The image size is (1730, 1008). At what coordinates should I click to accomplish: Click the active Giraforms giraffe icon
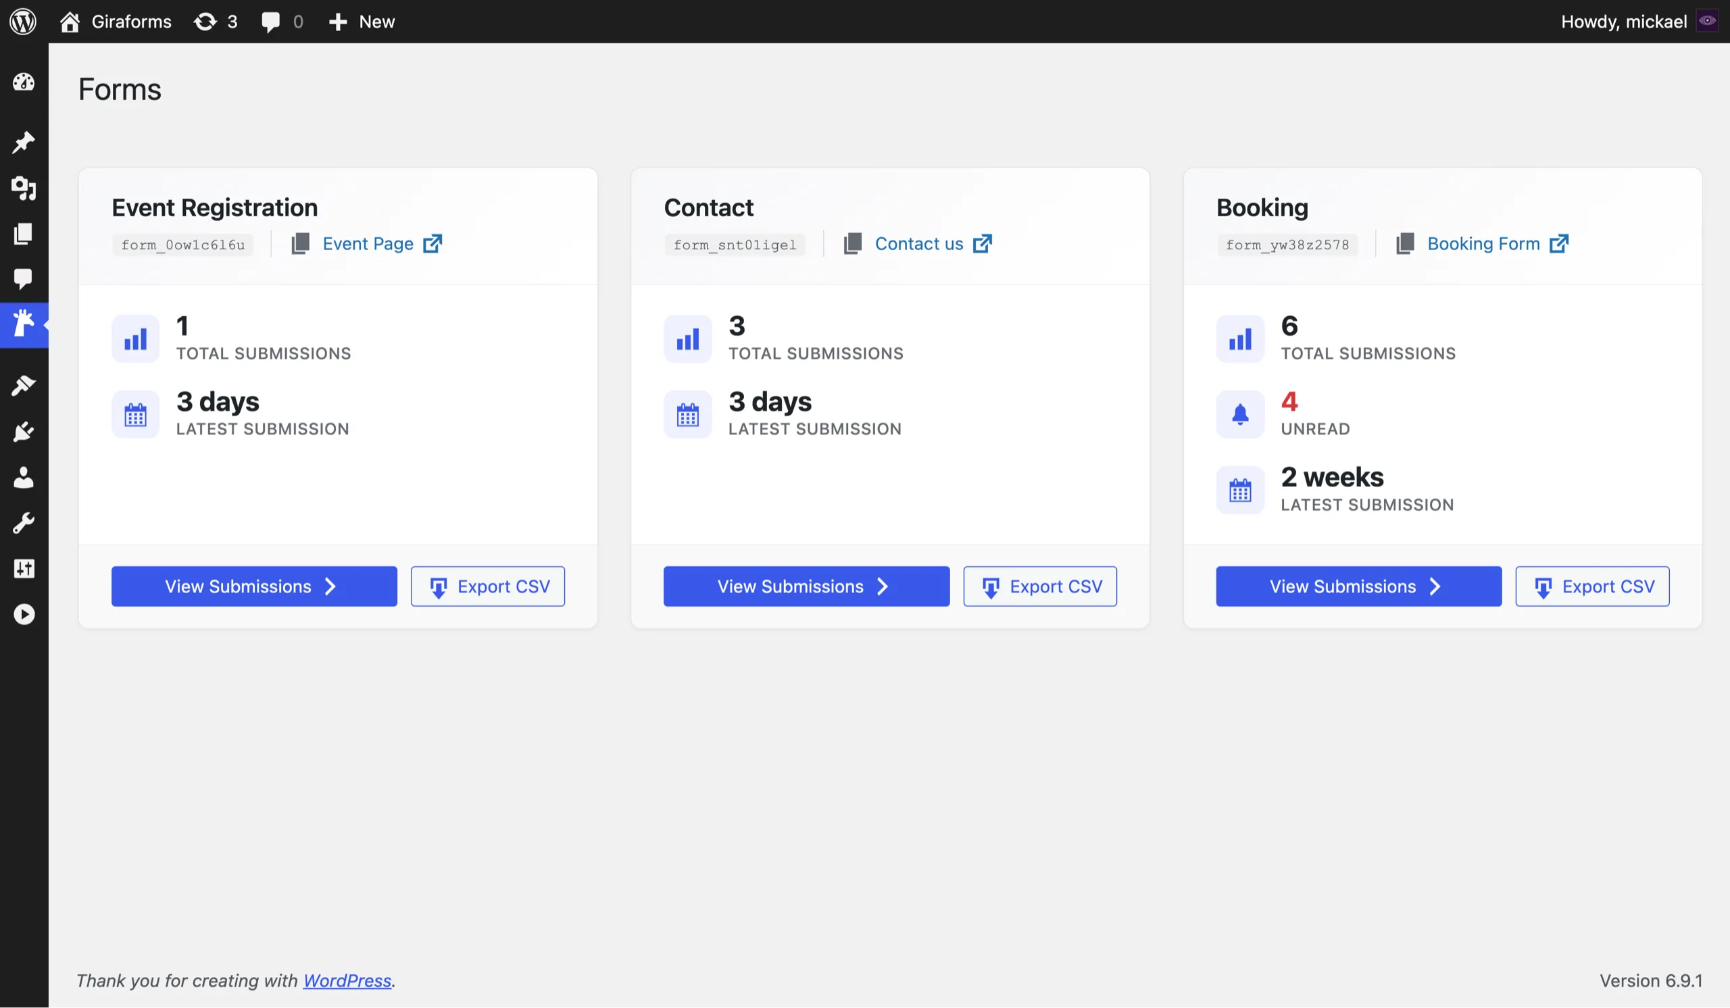pyautogui.click(x=24, y=324)
